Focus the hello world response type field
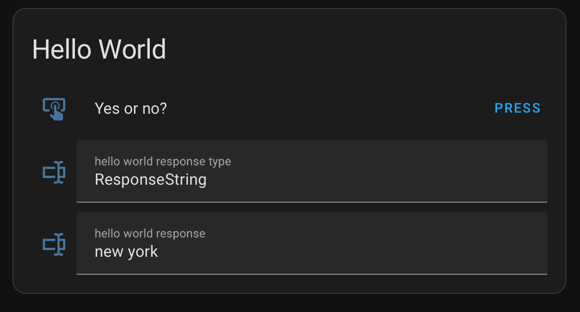Viewport: 580px width, 312px height. pyautogui.click(x=312, y=171)
